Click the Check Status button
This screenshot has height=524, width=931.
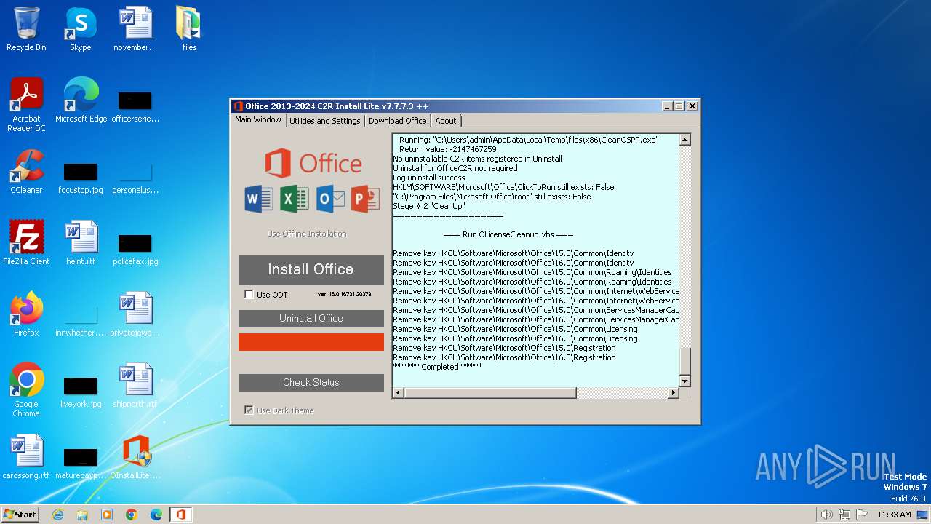point(311,382)
